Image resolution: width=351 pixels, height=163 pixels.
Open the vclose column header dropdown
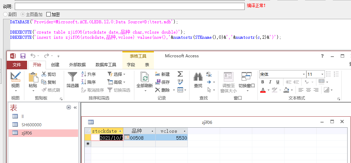[x=185, y=131]
